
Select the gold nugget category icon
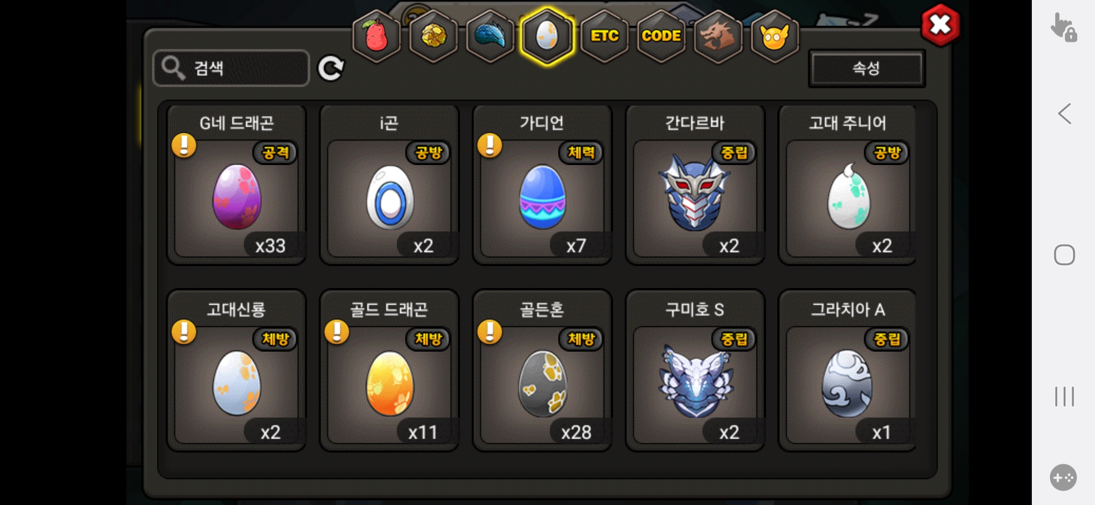click(433, 36)
